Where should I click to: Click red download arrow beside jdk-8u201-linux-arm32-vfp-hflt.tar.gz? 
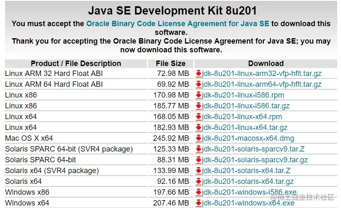(198, 73)
